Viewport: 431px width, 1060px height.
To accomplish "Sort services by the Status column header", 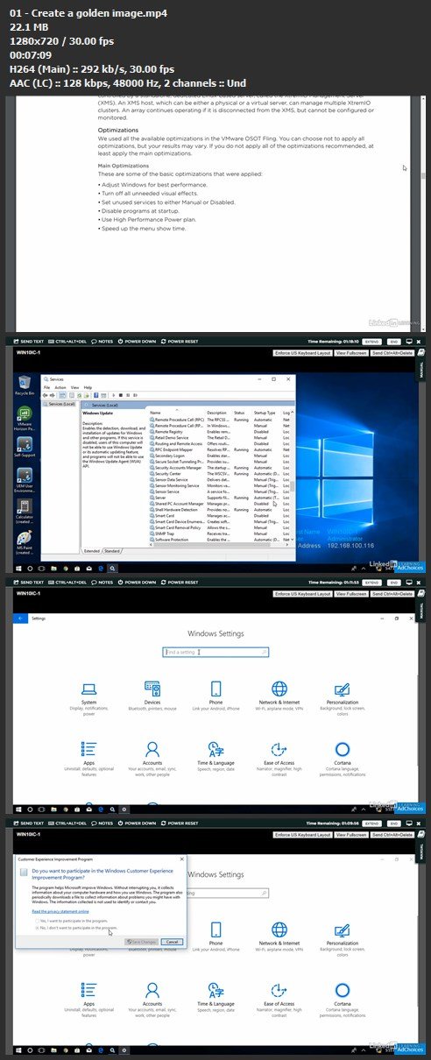I will [x=242, y=412].
